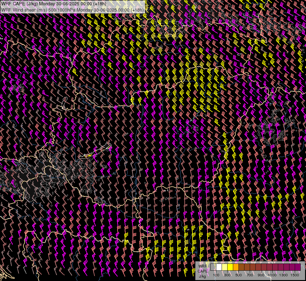Click the '1100' legend value
This screenshot has width=306, height=281.
point(272,275)
